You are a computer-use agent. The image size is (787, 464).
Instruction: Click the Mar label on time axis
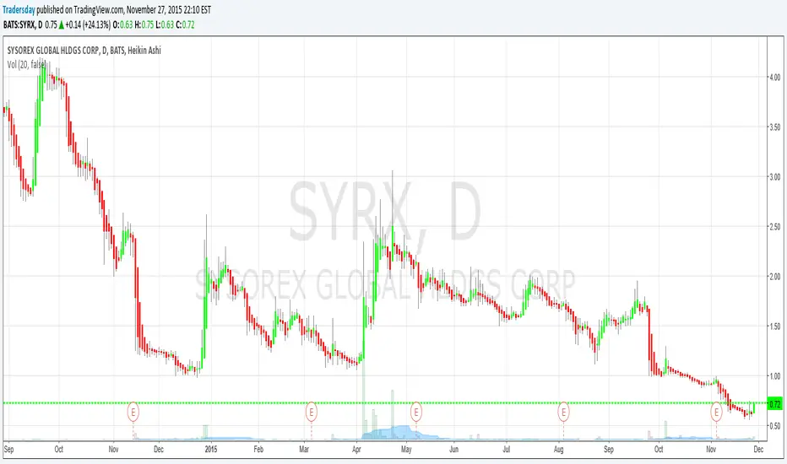coord(304,449)
